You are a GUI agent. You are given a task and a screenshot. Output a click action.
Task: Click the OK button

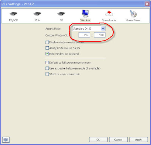pos(98,140)
